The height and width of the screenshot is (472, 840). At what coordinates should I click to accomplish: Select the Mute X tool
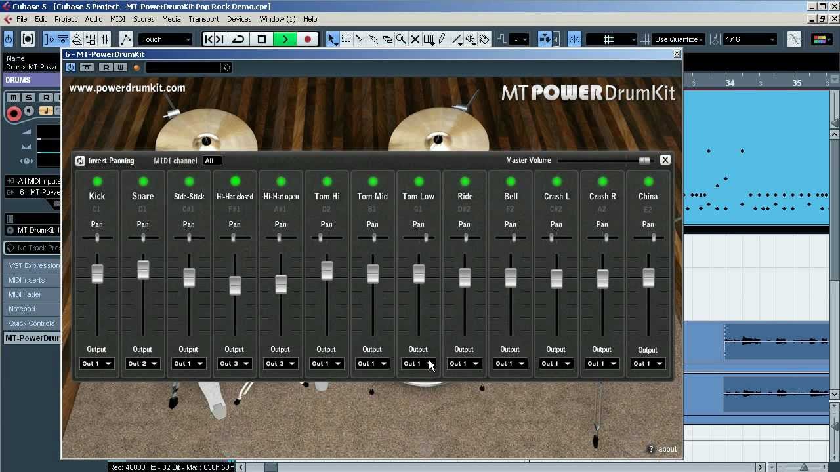coord(415,39)
